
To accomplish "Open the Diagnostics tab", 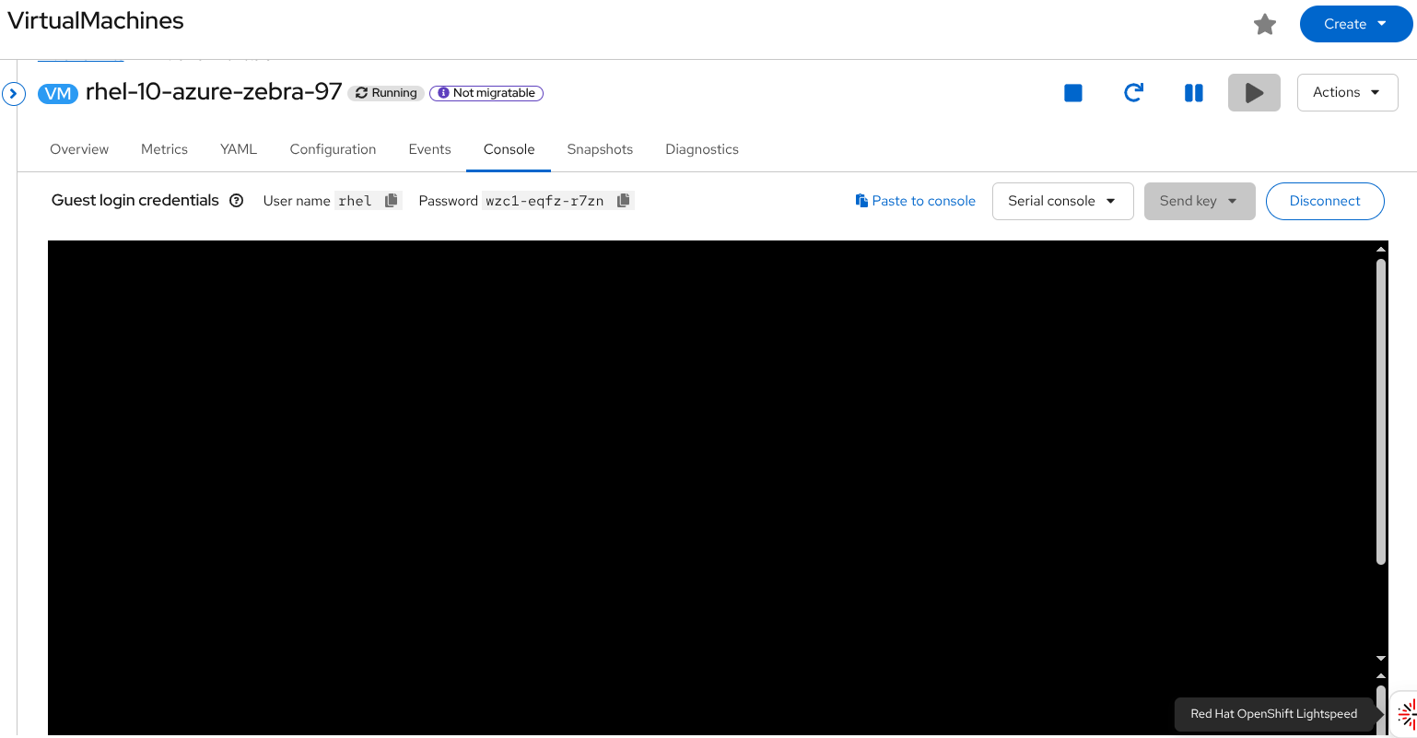I will pos(702,149).
